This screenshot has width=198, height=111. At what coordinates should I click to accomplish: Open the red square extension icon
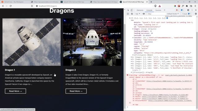(179, 6)
